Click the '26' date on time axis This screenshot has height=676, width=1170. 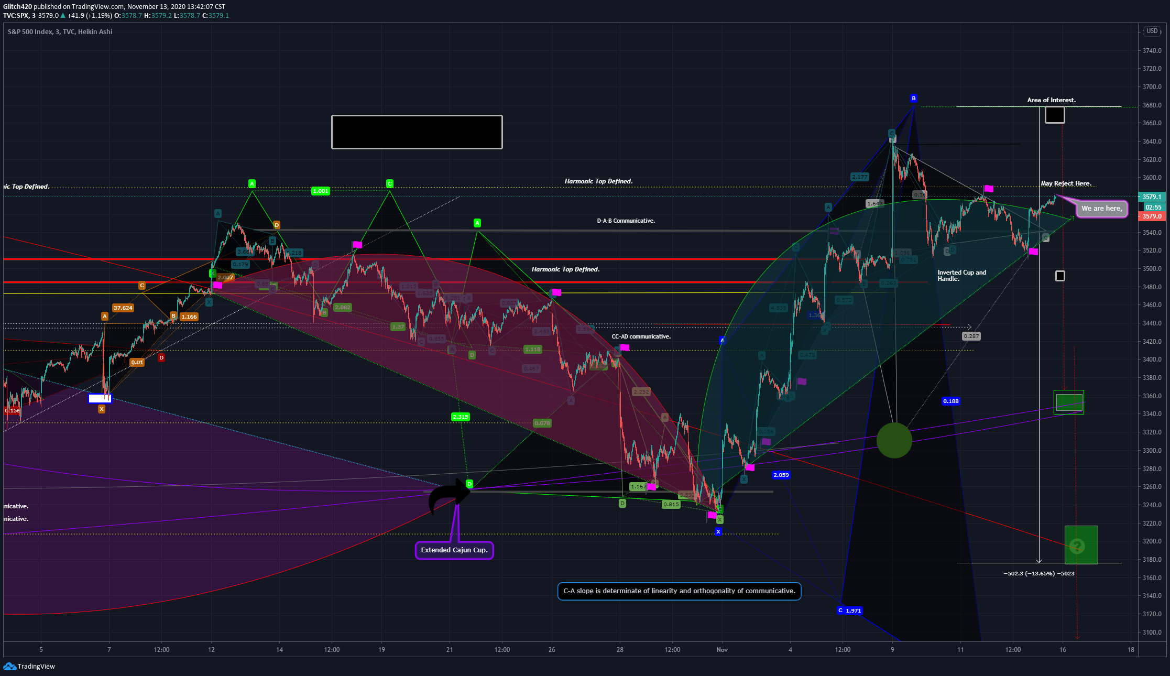tap(552, 650)
